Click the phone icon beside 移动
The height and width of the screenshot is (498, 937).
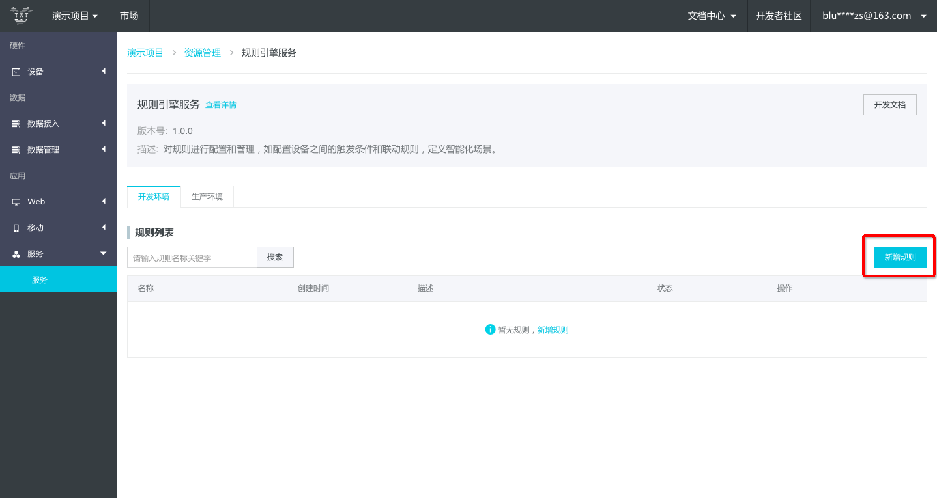[16, 228]
